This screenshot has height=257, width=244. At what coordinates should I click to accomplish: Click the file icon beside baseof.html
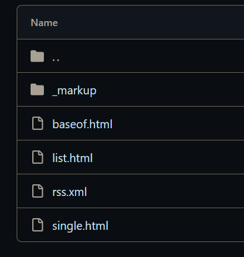click(x=38, y=123)
